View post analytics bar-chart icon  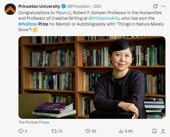(x=121, y=131)
